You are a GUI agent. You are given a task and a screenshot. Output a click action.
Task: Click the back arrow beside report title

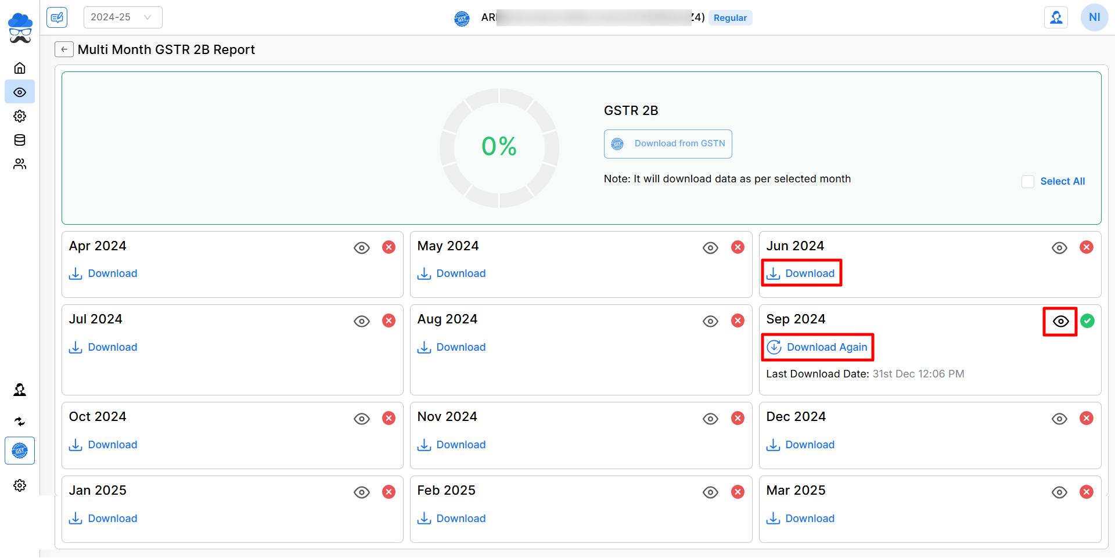(64, 49)
